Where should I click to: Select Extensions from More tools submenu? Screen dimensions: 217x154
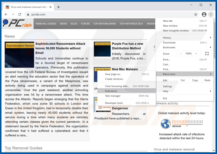(111, 91)
